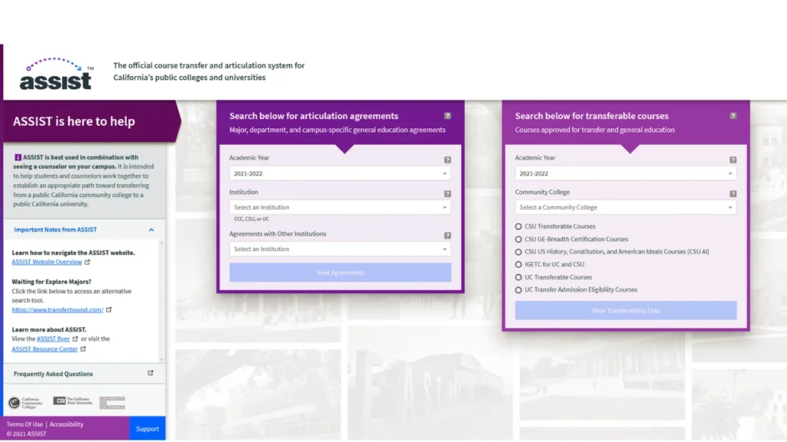This screenshot has height=442, width=787.
Task: Open the Accessibility footer link
Action: 66,424
